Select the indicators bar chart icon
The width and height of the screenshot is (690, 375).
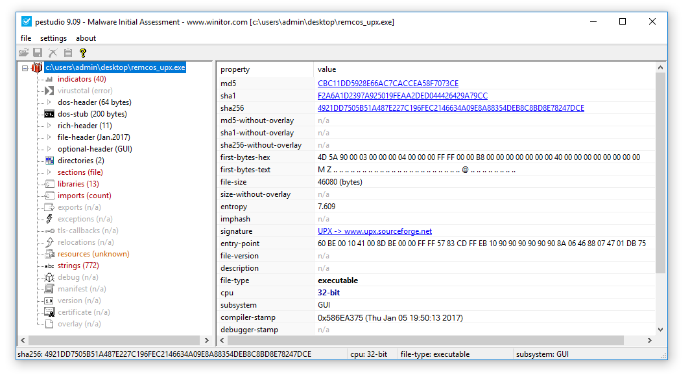pos(49,79)
